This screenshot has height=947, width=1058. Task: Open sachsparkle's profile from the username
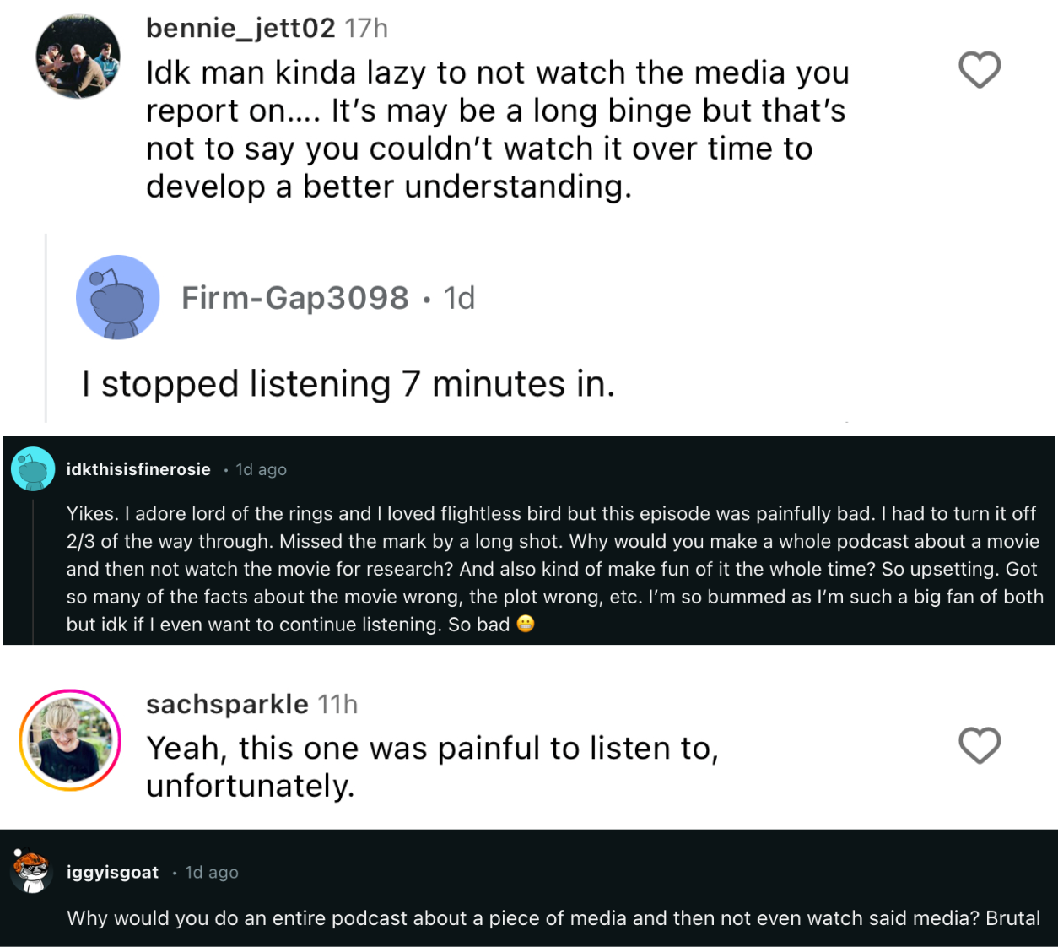(227, 703)
